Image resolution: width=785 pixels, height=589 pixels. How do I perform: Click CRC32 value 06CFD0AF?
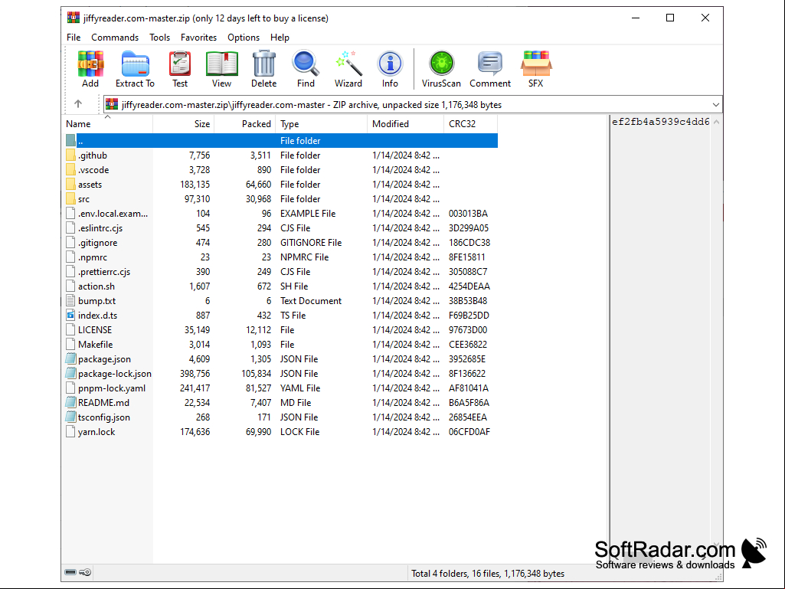(x=469, y=431)
